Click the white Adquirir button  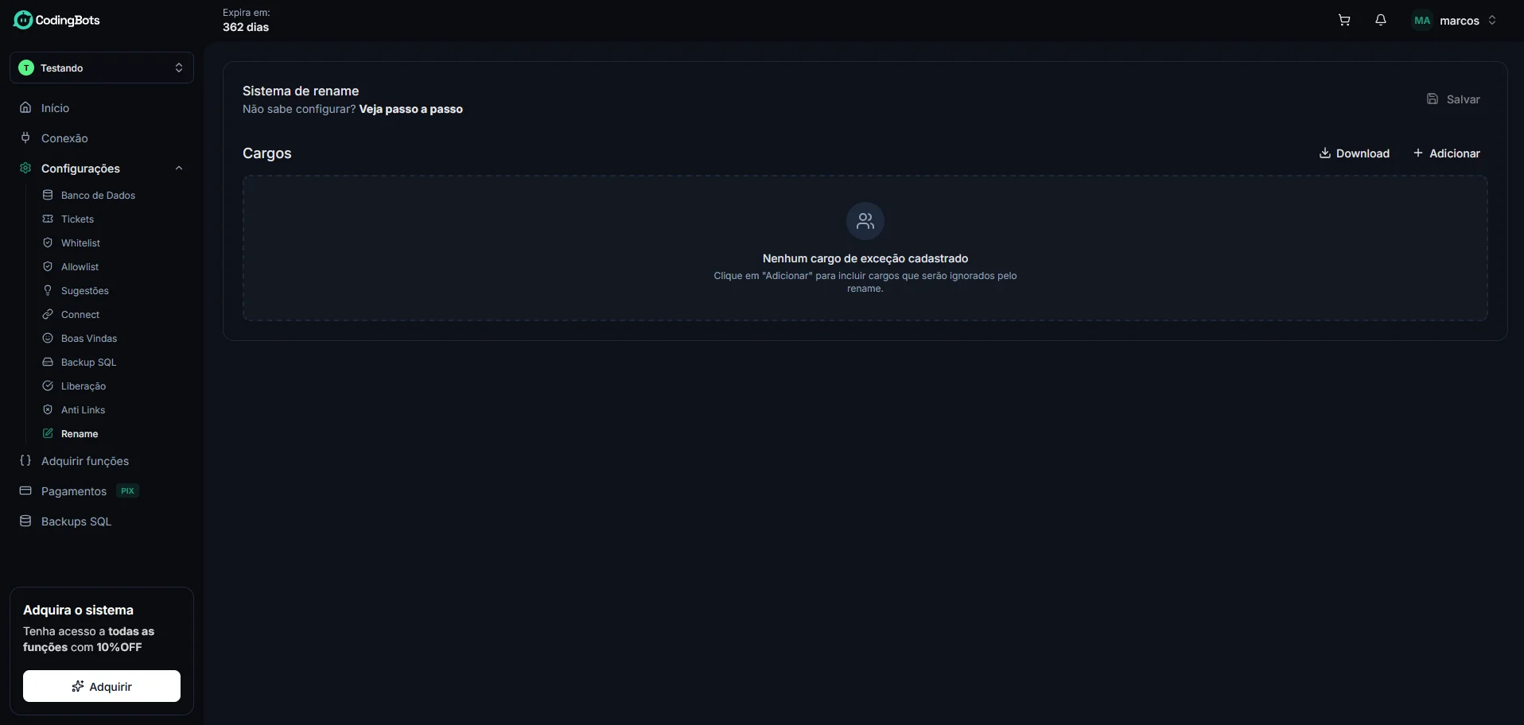tap(102, 686)
